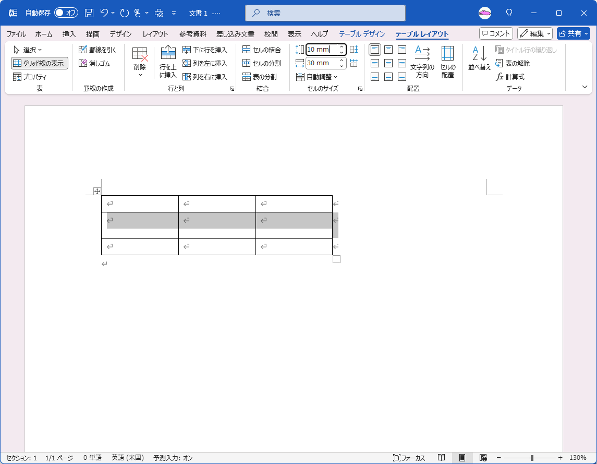Open customize quick access toolbar dropdown
This screenshot has height=464, width=597.
pyautogui.click(x=174, y=13)
